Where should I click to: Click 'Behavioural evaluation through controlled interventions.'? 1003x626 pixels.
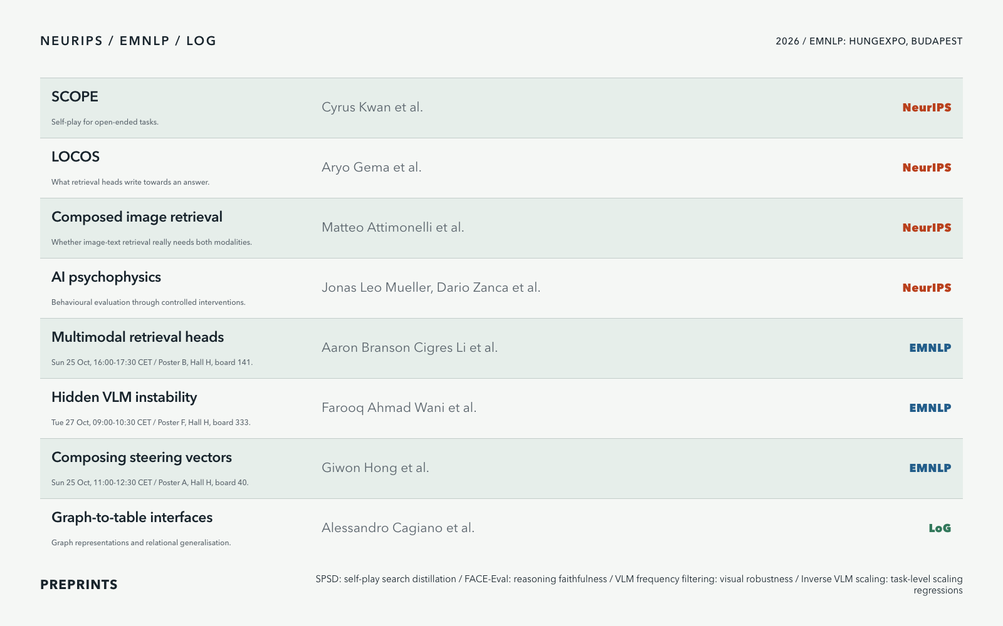[149, 302]
